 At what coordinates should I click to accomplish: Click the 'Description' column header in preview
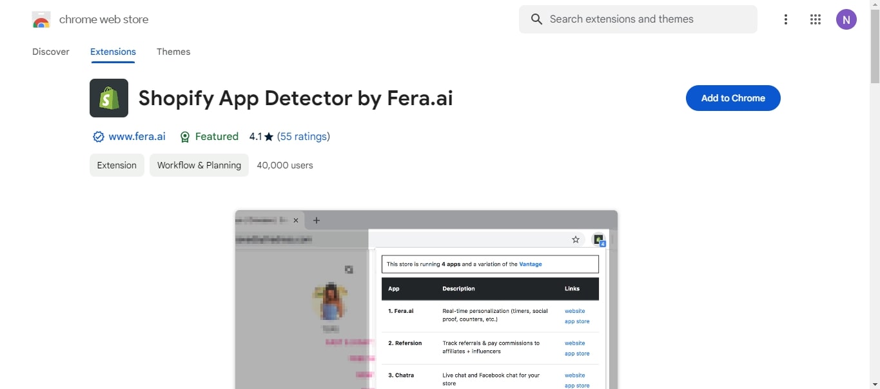pyautogui.click(x=458, y=289)
